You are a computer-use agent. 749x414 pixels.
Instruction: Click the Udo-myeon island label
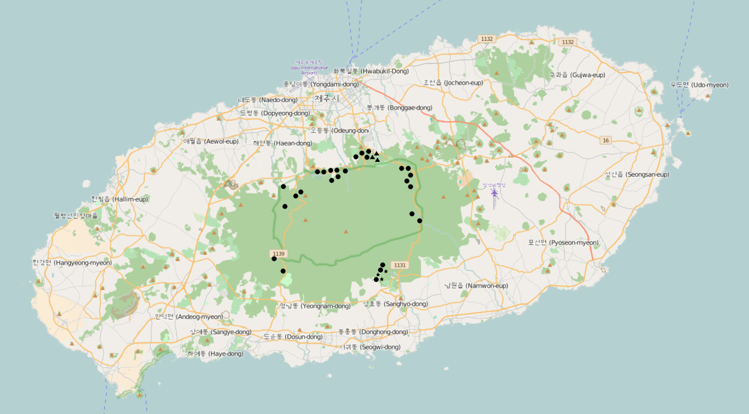click(x=699, y=85)
